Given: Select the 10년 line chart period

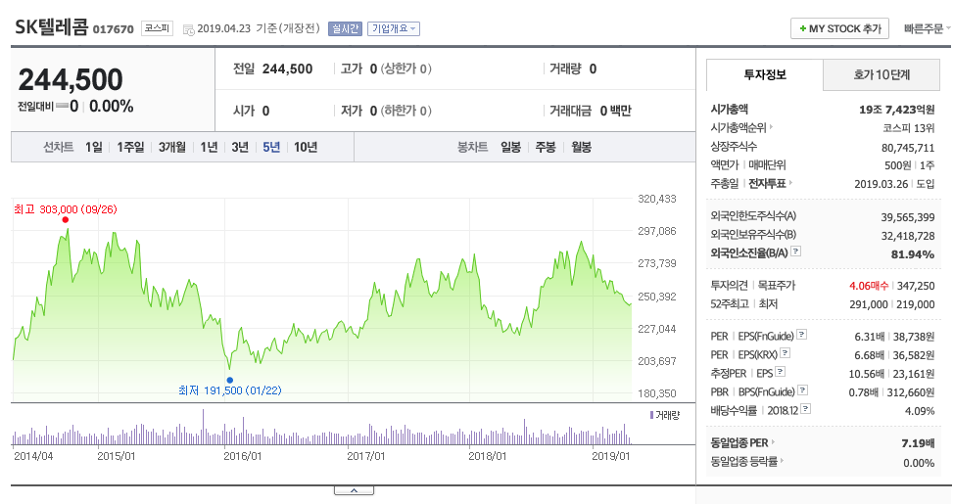Looking at the screenshot, I should (306, 147).
